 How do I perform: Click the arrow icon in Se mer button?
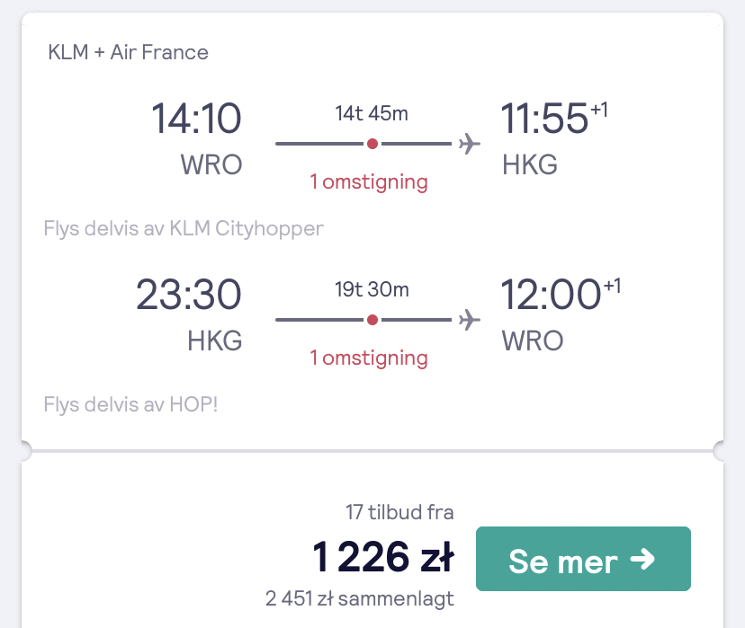pos(642,559)
